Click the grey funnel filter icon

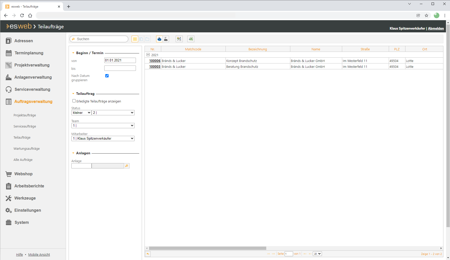pyautogui.click(x=166, y=39)
